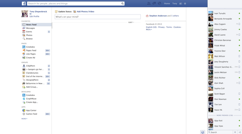Open the chat options gear icon
242x134 pixels.
click(x=235, y=132)
